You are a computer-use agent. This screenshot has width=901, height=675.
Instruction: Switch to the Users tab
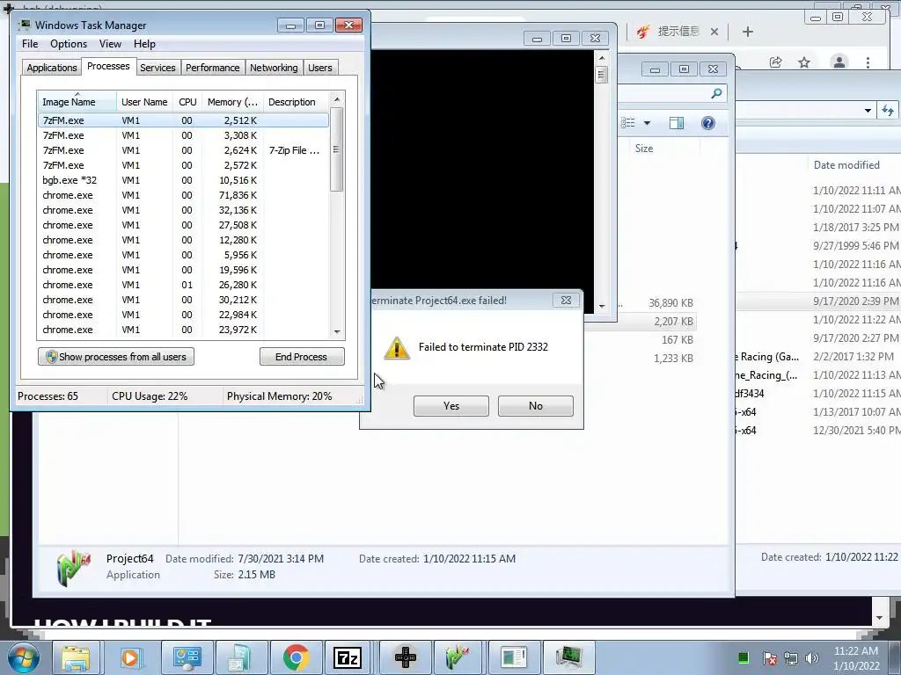(x=320, y=68)
